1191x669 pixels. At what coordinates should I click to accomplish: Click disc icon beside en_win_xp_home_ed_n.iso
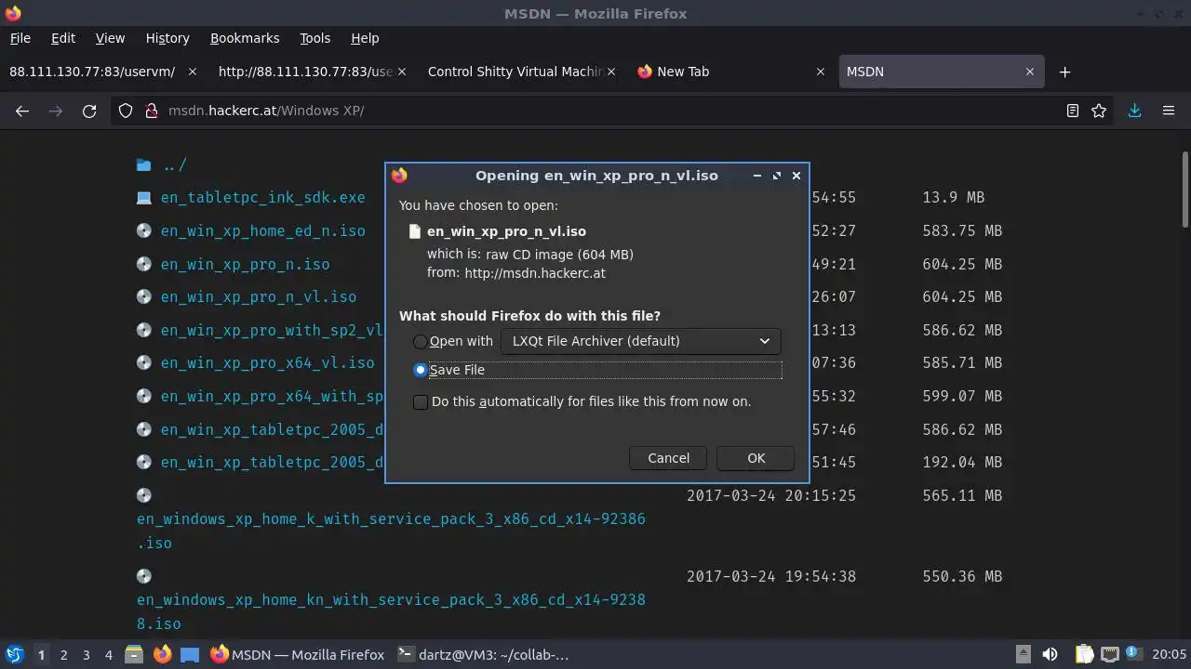pyautogui.click(x=143, y=230)
